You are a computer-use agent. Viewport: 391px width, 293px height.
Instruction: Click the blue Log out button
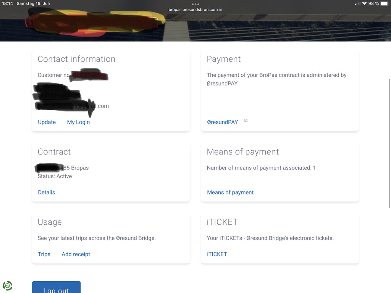57,287
